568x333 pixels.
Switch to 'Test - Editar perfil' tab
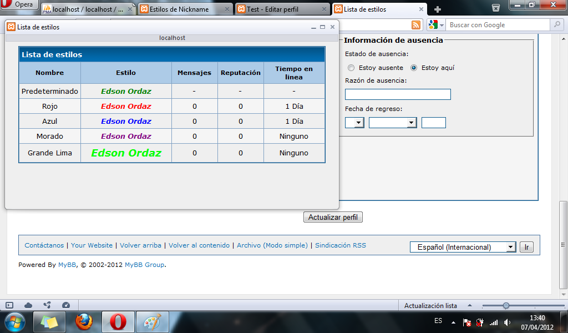282,9
